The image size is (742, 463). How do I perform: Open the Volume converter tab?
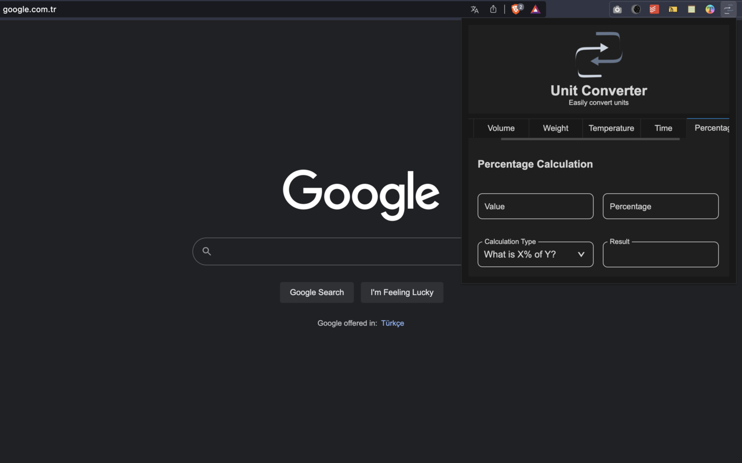click(x=501, y=128)
